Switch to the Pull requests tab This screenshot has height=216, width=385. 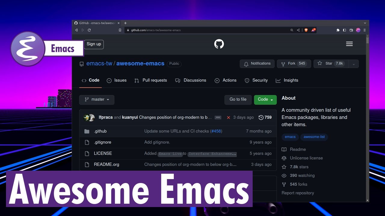151,80
